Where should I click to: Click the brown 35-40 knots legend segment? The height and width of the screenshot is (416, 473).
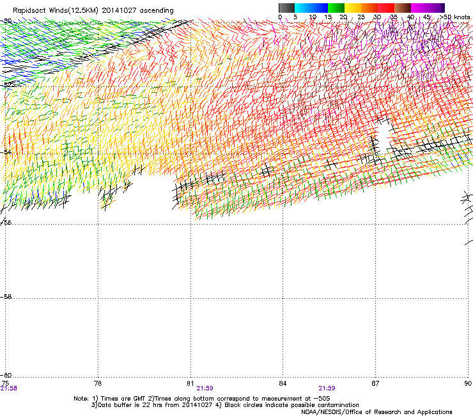pyautogui.click(x=403, y=8)
